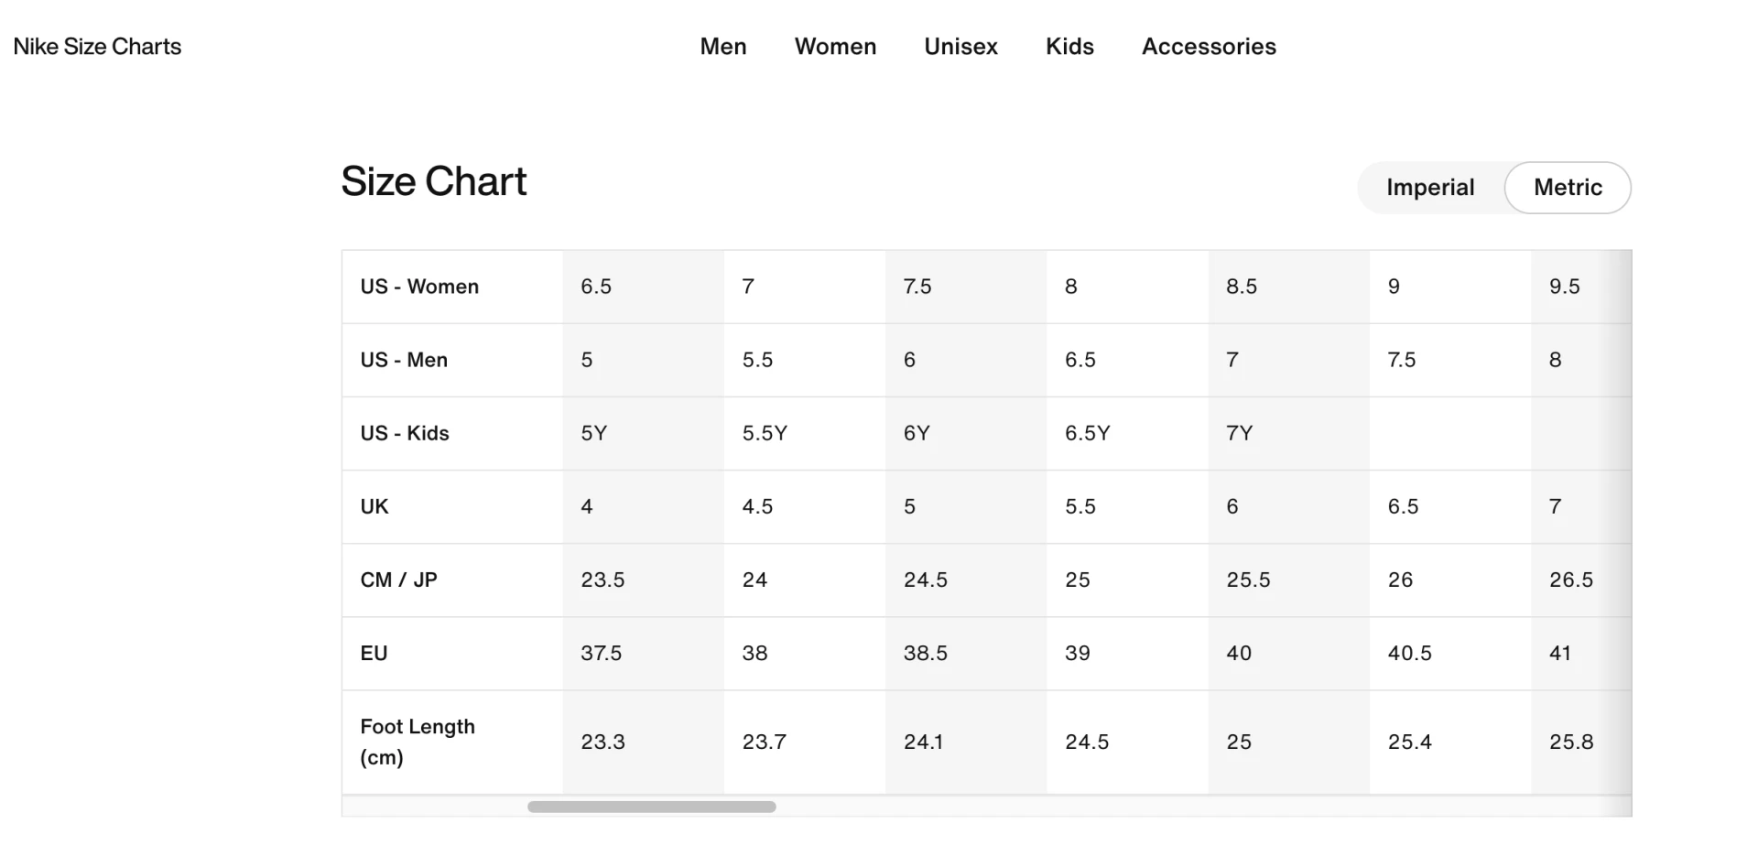Click the Foot Length 23.3 cell
This screenshot has width=1758, height=867.
(643, 742)
